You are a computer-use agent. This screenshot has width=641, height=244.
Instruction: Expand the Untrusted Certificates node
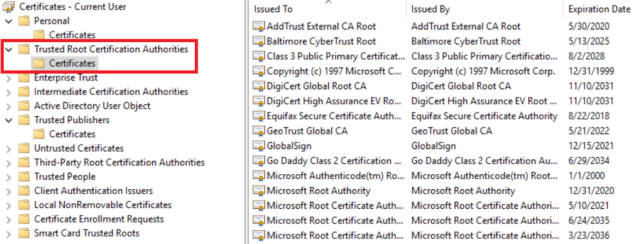[x=9, y=148]
